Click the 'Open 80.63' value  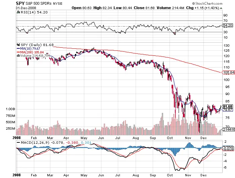[x=81, y=8]
